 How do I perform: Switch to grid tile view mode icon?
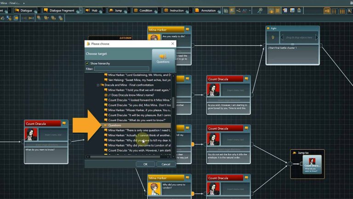point(342,11)
